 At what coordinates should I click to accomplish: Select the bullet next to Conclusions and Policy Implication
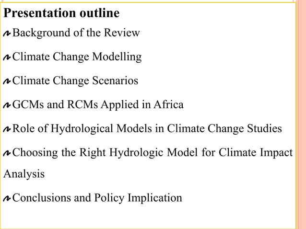point(7,198)
